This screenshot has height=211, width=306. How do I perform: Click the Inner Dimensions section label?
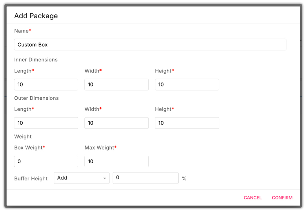[x=36, y=60]
